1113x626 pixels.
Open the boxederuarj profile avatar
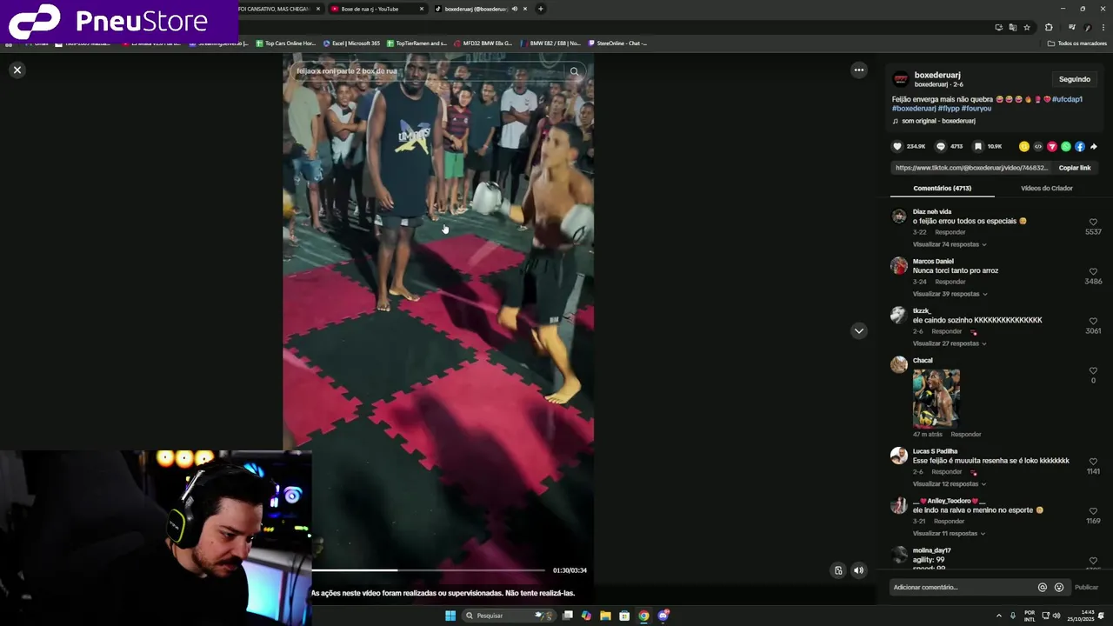tap(901, 79)
